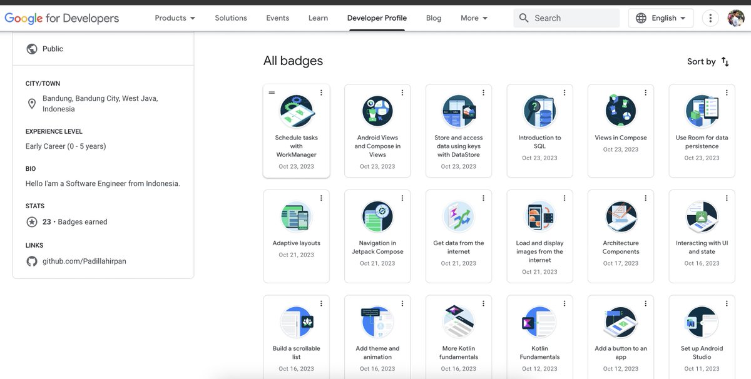Open options menu on Views in Compose card
This screenshot has height=379, width=751.
645,93
